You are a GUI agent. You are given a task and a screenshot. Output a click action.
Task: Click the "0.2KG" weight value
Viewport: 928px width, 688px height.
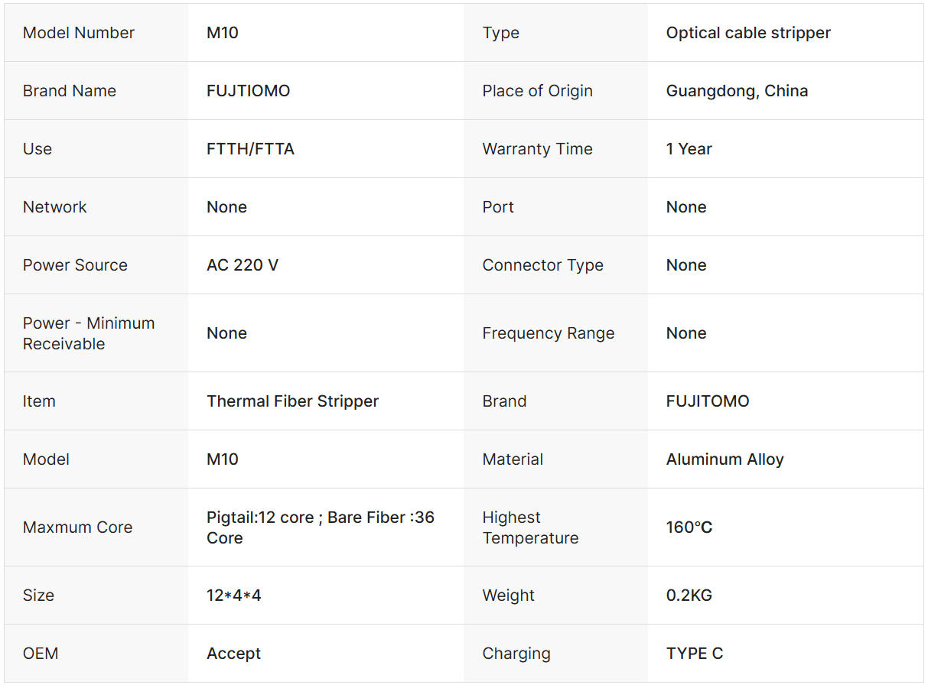[x=689, y=596]
